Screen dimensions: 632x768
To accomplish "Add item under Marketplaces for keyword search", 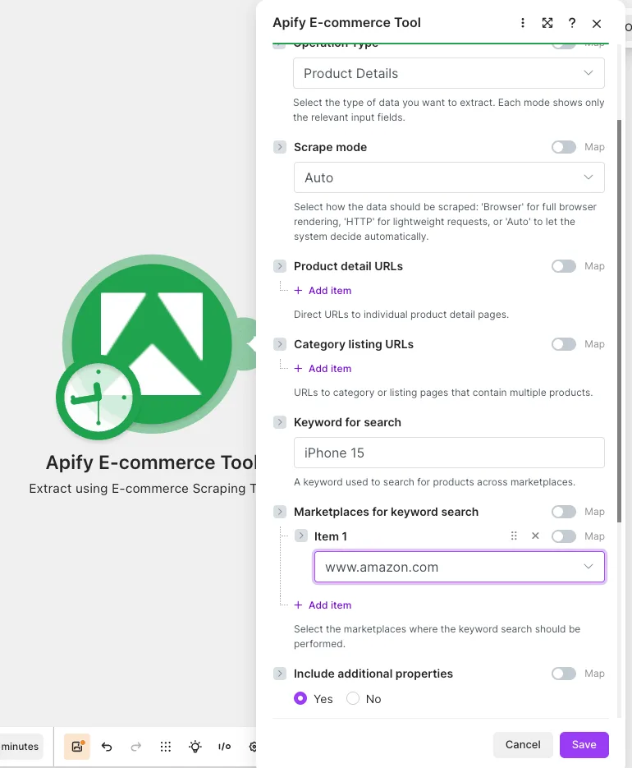I will pos(323,605).
